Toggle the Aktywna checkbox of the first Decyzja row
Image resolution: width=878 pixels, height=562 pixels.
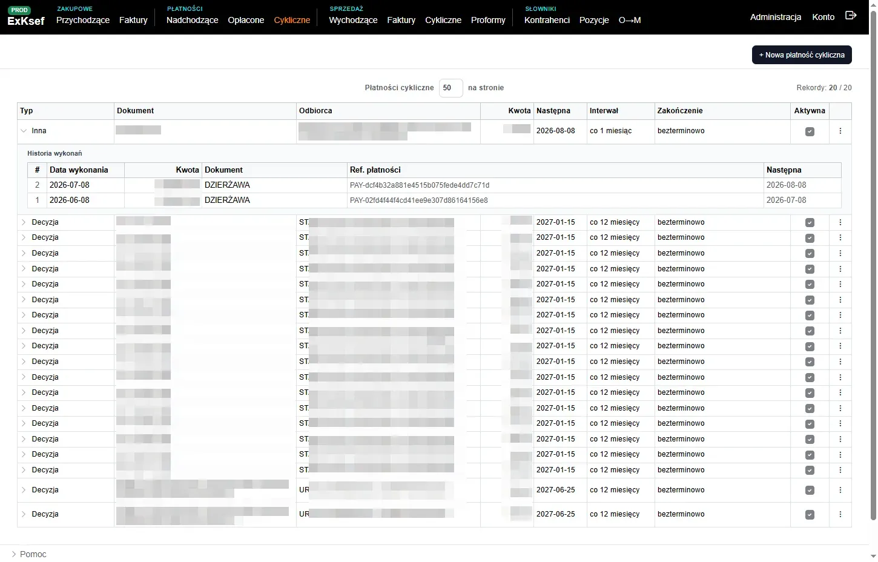(810, 223)
